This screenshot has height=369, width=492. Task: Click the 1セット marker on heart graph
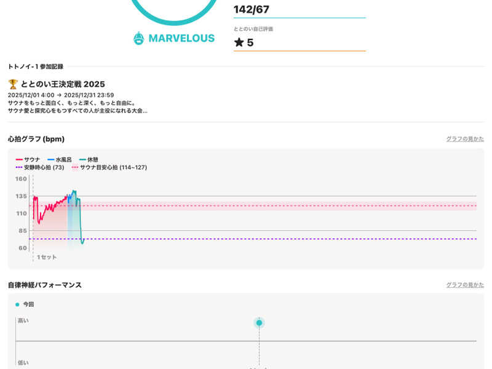coord(46,257)
